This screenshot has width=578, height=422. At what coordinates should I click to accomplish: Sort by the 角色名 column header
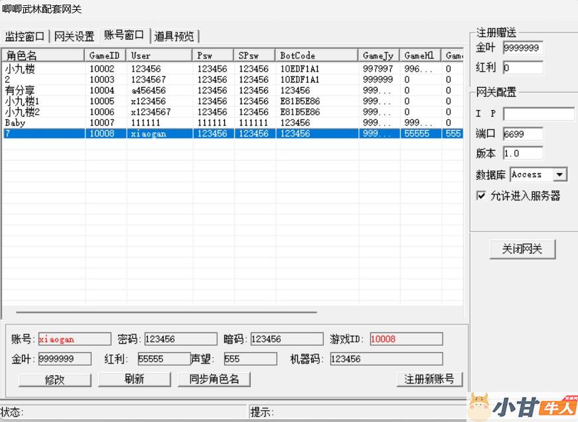[43, 55]
